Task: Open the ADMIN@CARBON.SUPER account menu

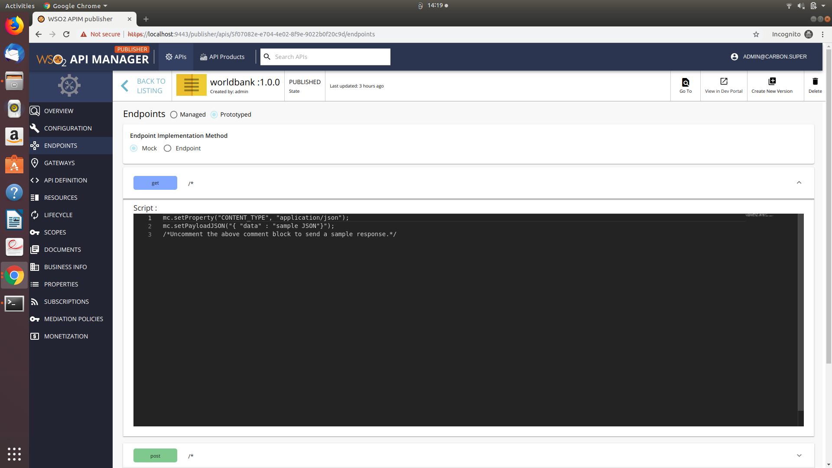Action: click(768, 56)
